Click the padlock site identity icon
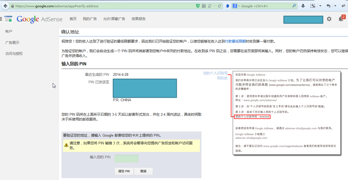Screen dimensions: 348x180 tap(12, 6)
